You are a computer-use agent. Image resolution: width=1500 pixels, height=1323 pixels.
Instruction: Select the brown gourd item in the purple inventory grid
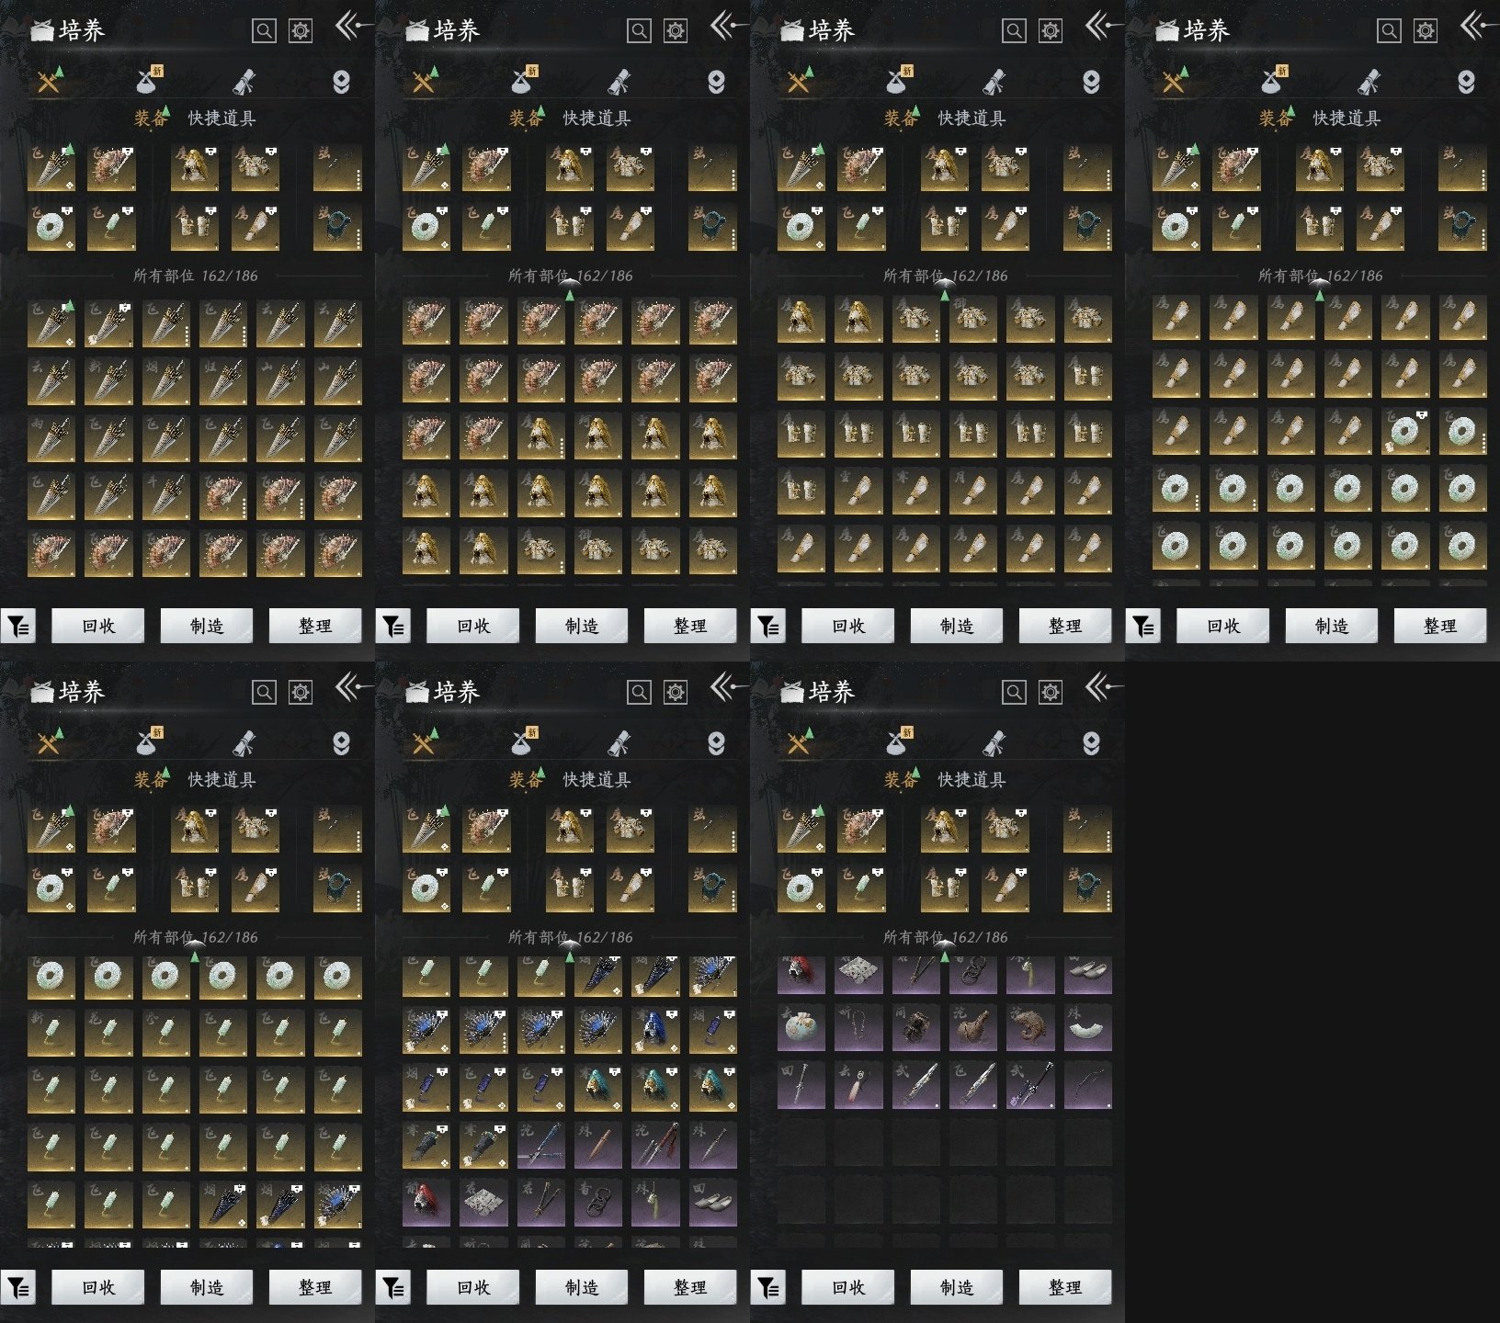click(x=973, y=1027)
